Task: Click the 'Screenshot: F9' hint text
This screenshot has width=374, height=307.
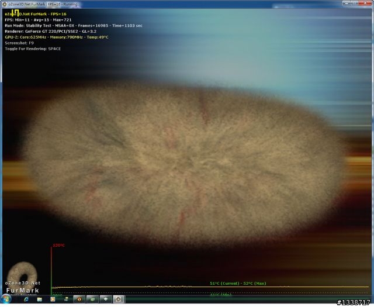Action: pyautogui.click(x=19, y=43)
